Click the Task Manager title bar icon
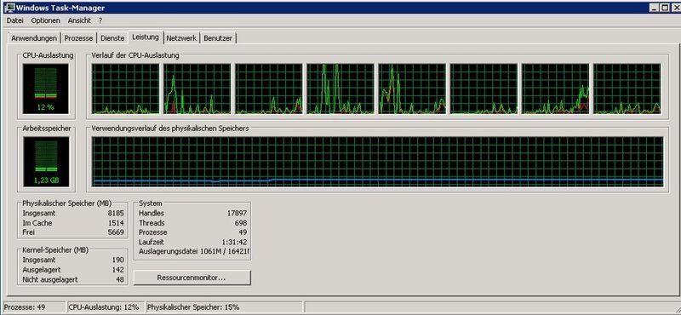This screenshot has width=681, height=315. [9, 8]
